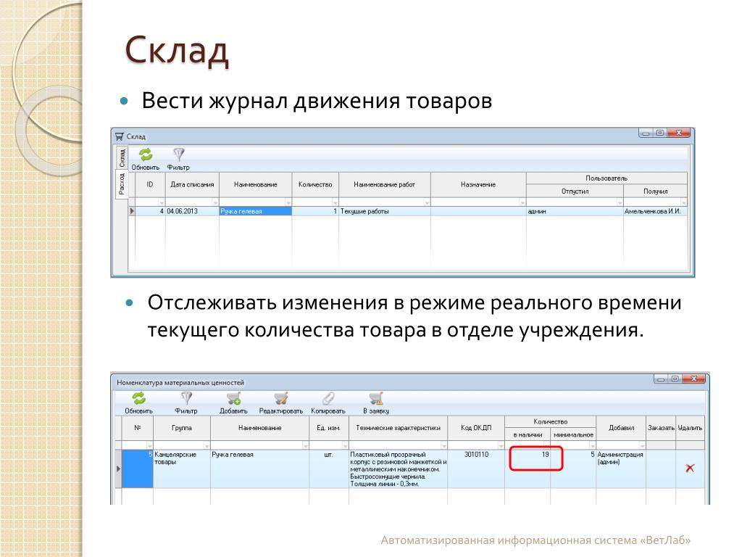Click the Ед. изм. column header
The image size is (742, 557).
tap(328, 428)
